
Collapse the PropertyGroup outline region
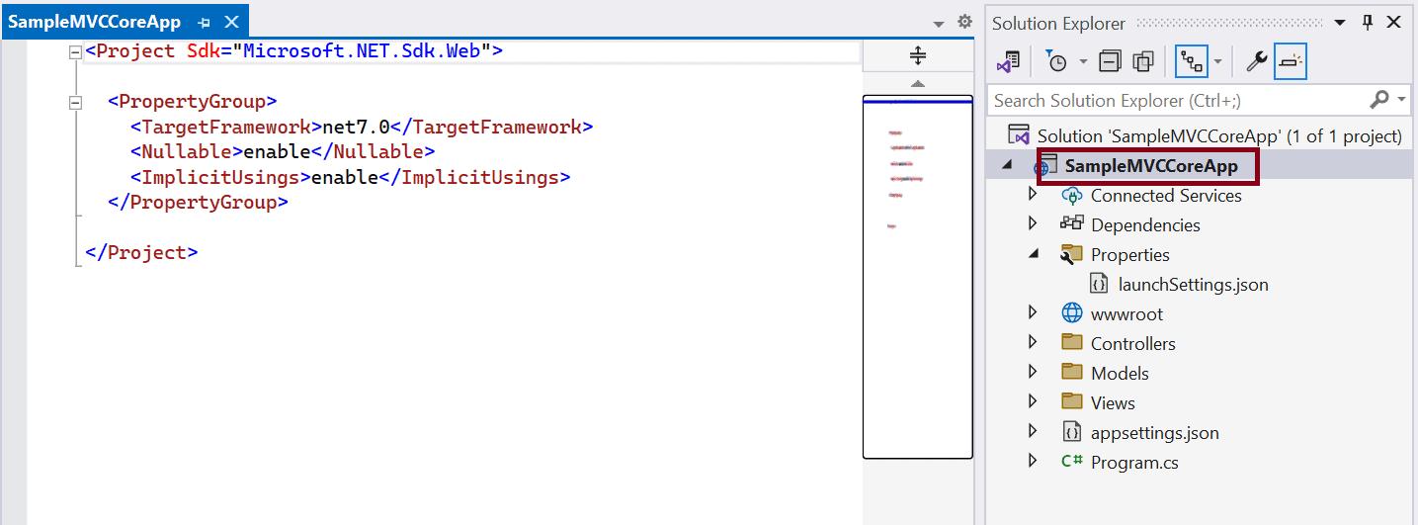point(75,102)
